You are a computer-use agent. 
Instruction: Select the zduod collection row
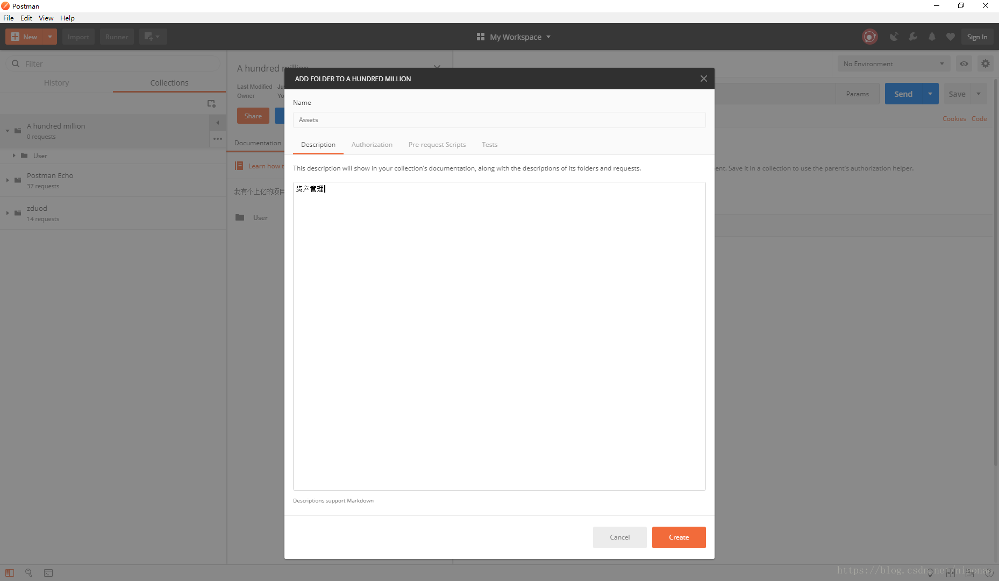point(113,213)
